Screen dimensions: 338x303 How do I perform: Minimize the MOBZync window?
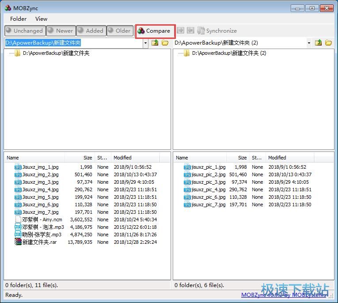pos(297,8)
